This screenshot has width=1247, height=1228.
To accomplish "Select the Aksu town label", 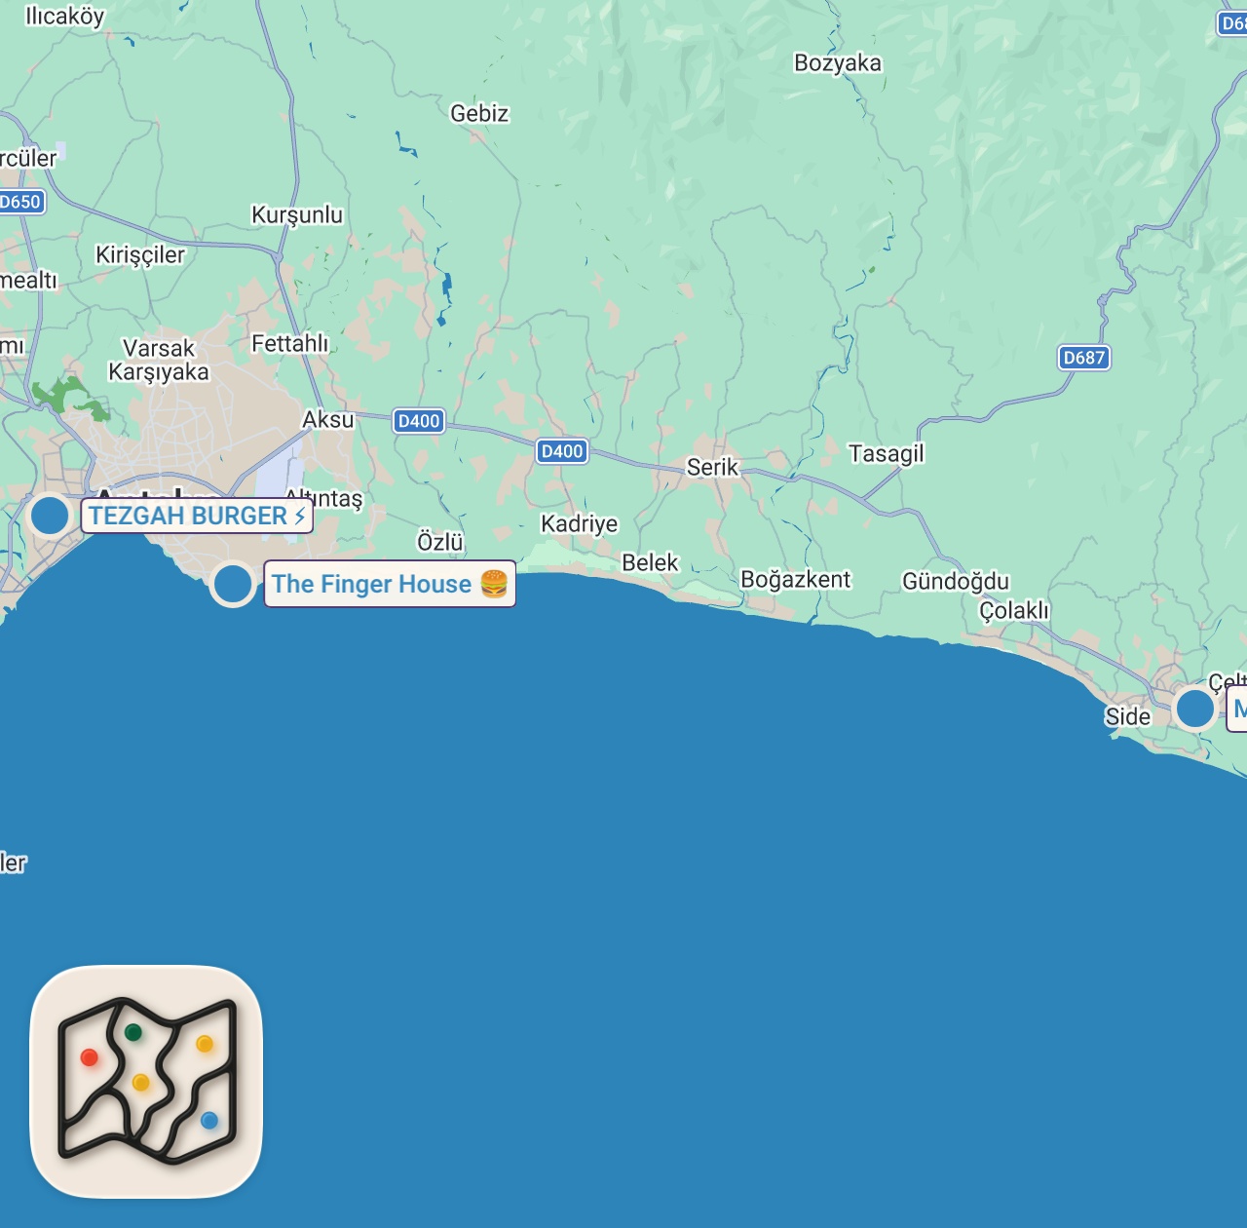I will pyautogui.click(x=328, y=420).
